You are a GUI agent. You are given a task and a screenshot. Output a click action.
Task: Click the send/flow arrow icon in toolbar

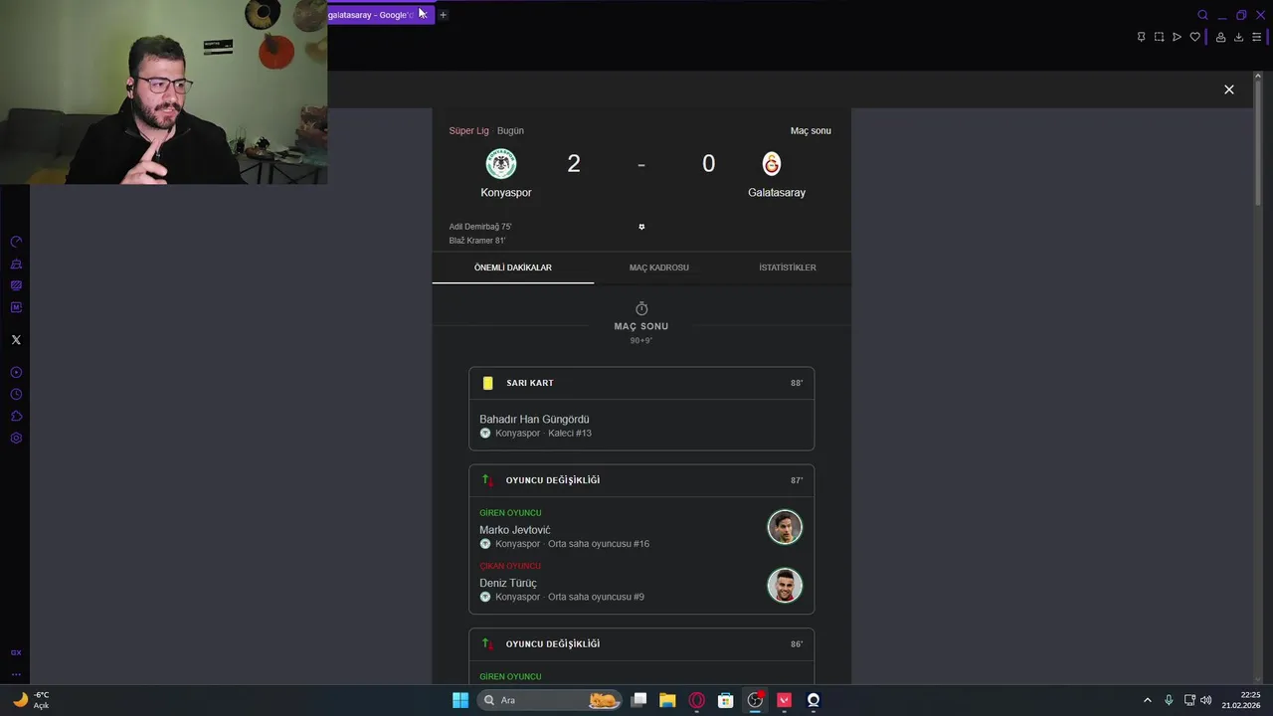(x=1177, y=37)
